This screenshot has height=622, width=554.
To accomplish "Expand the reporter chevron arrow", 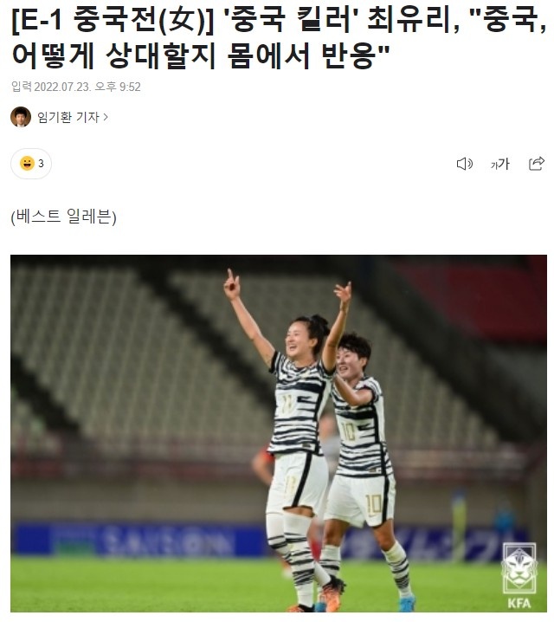I will [x=106, y=117].
